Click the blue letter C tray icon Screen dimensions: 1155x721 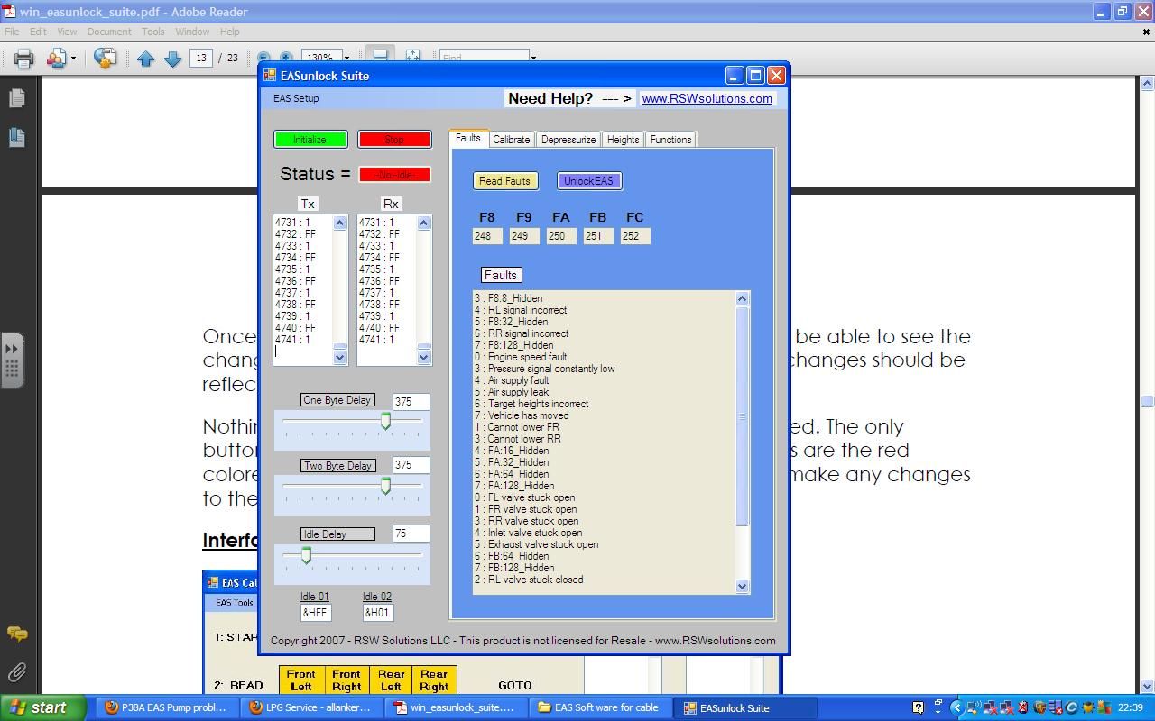[1072, 707]
